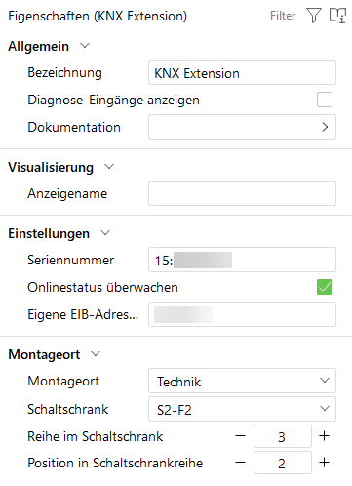352x486 pixels.
Task: Collapse the Montageort section
Action: point(96,354)
